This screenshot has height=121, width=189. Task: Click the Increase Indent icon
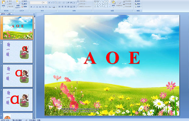(x=71, y=3)
